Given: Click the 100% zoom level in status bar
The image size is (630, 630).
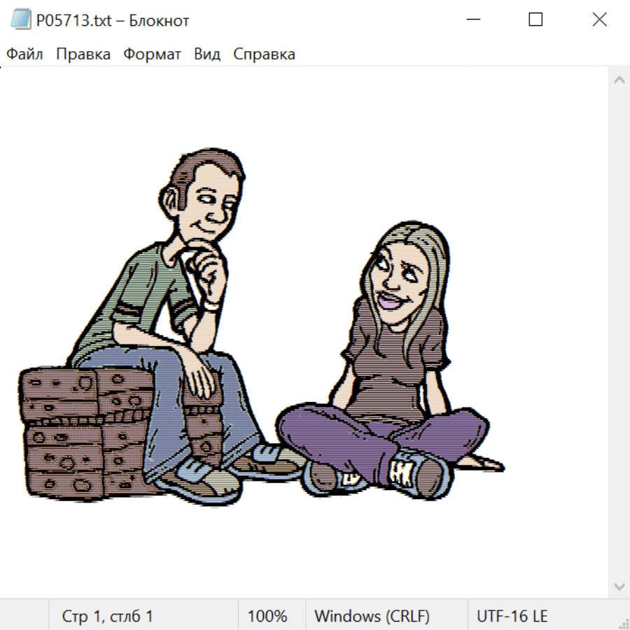Looking at the screenshot, I should coord(267,616).
